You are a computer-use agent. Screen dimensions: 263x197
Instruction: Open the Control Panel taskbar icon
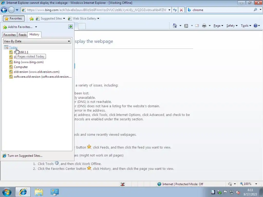click(54, 192)
